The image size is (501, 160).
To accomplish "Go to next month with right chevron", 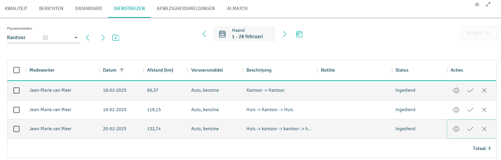I will 285,34.
